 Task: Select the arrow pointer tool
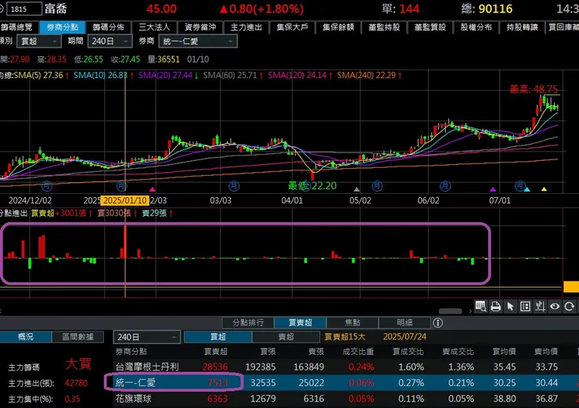510,306
